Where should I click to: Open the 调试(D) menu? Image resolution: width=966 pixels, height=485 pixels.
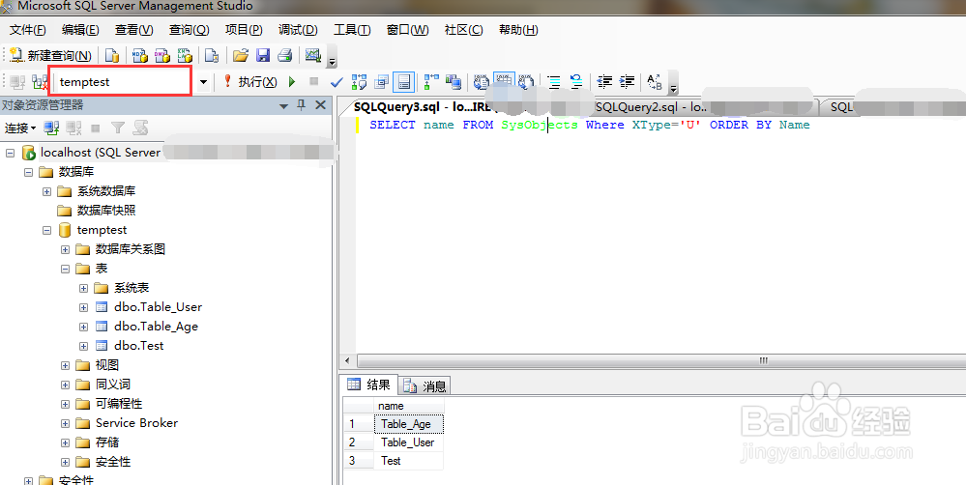(298, 30)
